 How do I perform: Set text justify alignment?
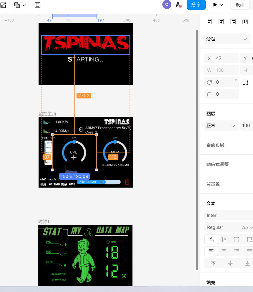[249, 251]
